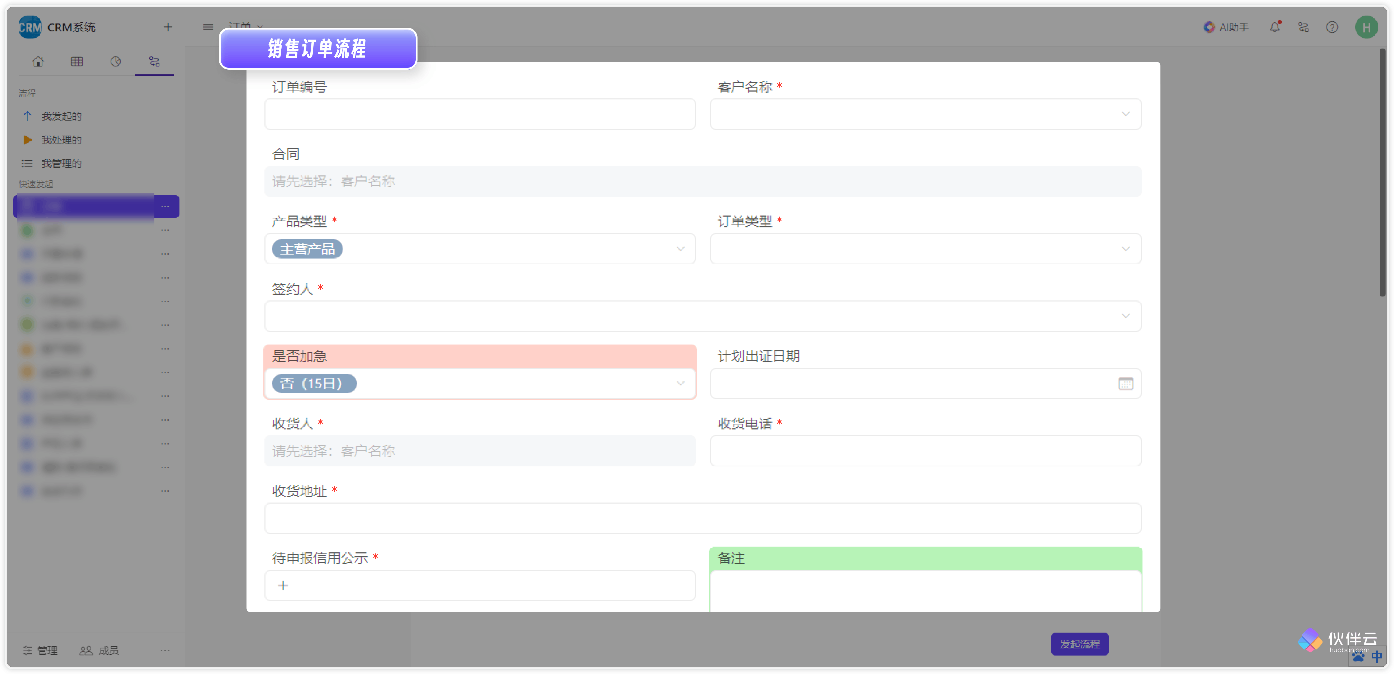Click the workflow icon in top-right header
The image size is (1394, 674).
1304,27
